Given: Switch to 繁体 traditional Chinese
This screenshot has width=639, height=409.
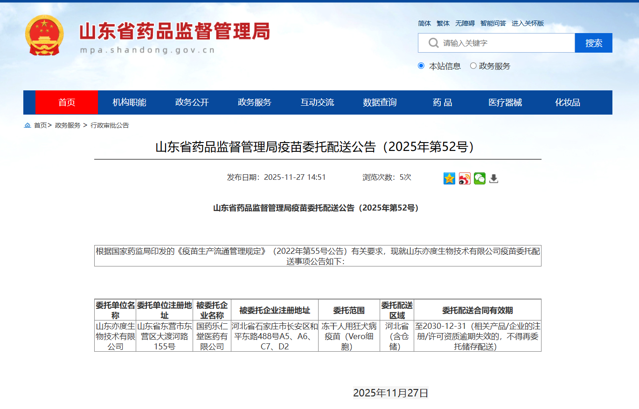Looking at the screenshot, I should coord(443,23).
